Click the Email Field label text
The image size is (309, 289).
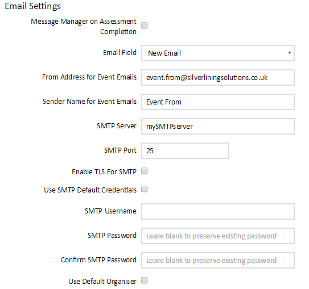[x=120, y=53]
